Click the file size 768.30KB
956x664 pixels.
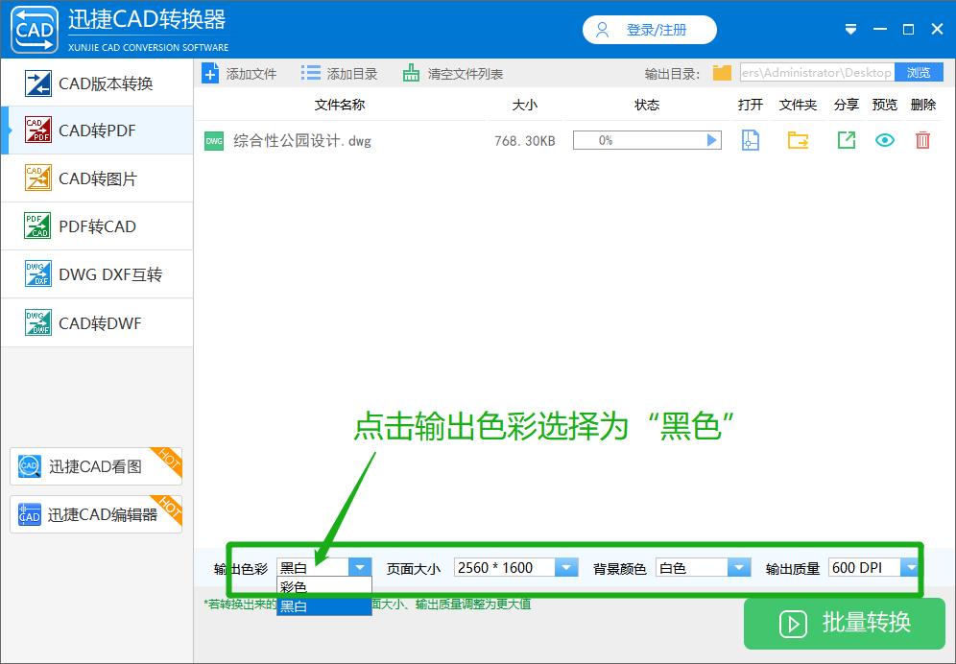tap(525, 141)
